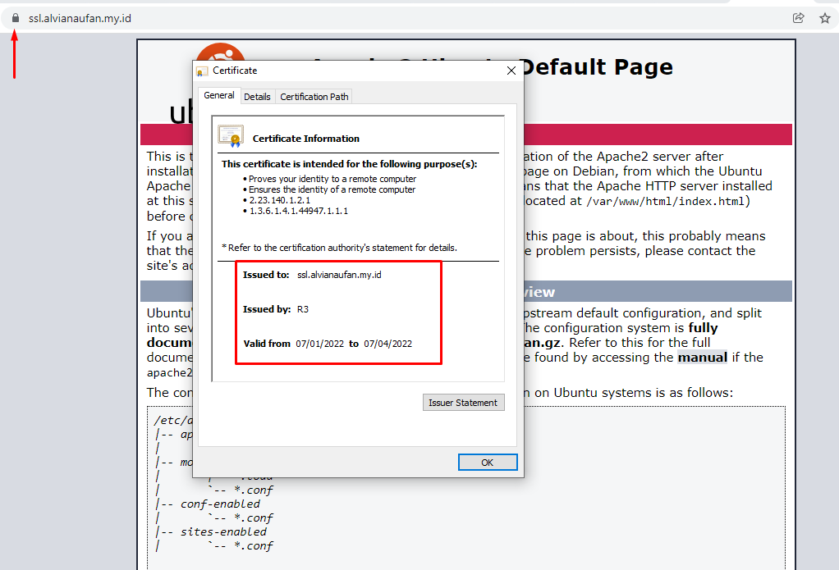Click the "Certificate Information" heading
The height and width of the screenshot is (570, 839).
[306, 139]
